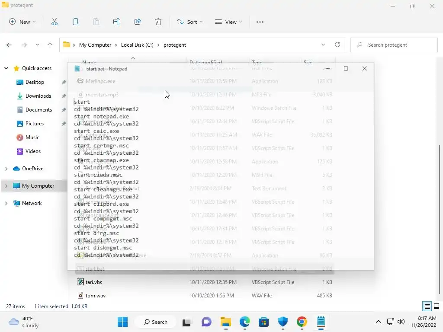
Task: Click the Rename icon in toolbar
Action: (117, 22)
